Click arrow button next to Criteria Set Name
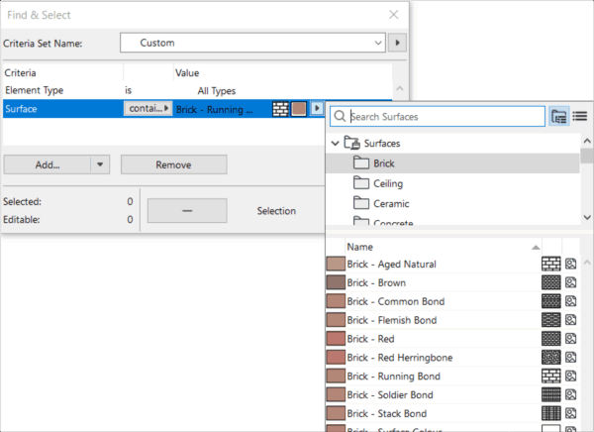Screen dimensions: 594x432 397,43
